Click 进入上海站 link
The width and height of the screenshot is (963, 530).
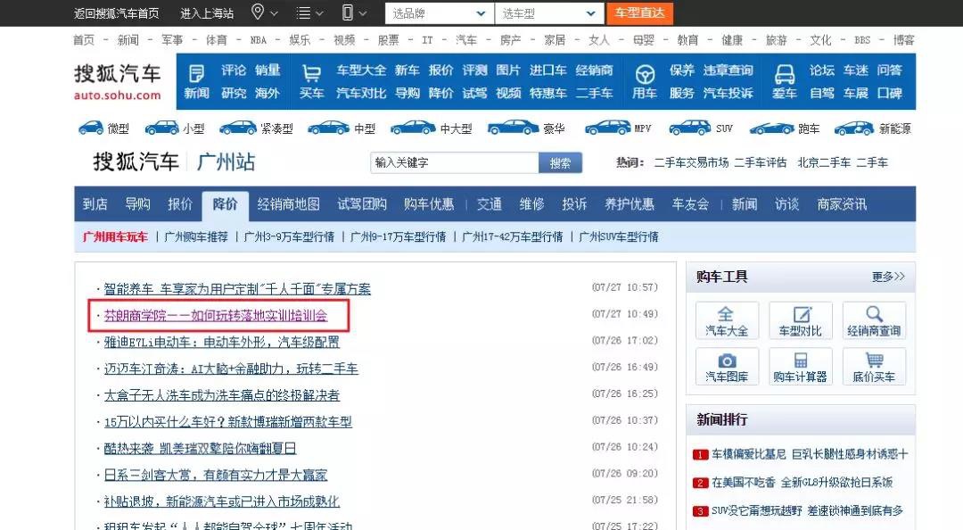(207, 12)
